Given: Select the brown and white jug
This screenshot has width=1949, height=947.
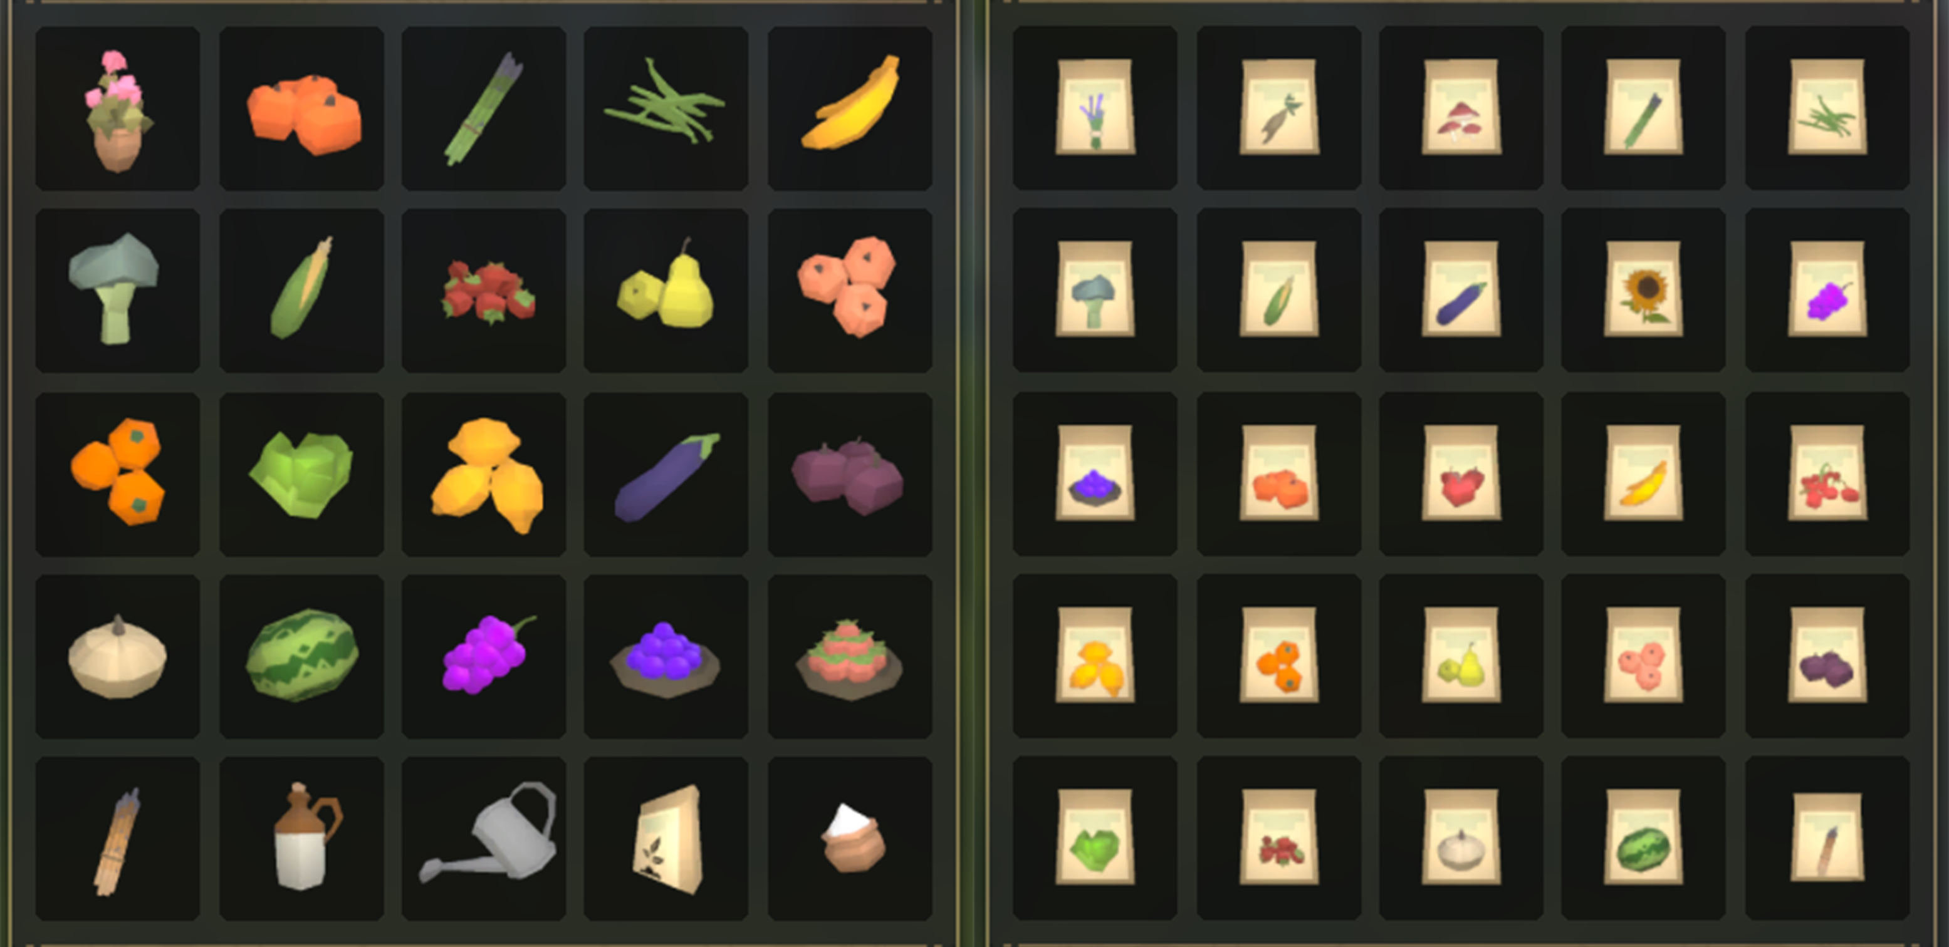Looking at the screenshot, I should pos(301,838).
